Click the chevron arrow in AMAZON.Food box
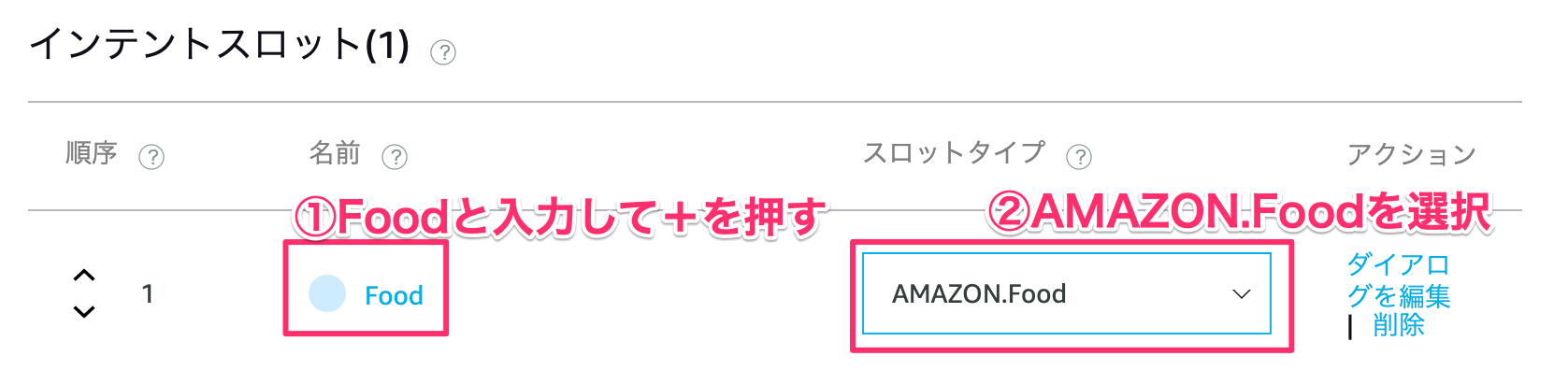This screenshot has height=370, width=1554. [1241, 294]
